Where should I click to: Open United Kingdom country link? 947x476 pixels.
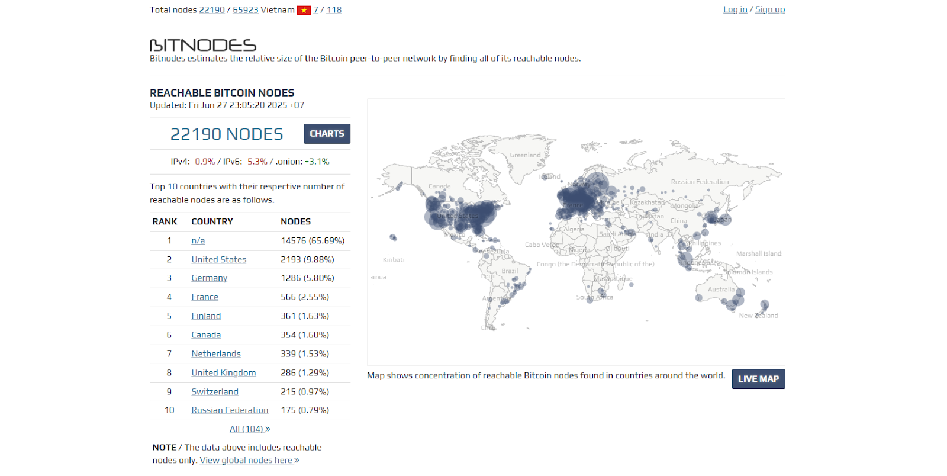224,373
